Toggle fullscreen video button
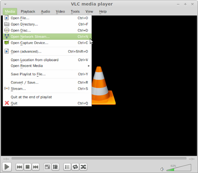Screen dimensions: 198x173 [47, 167]
